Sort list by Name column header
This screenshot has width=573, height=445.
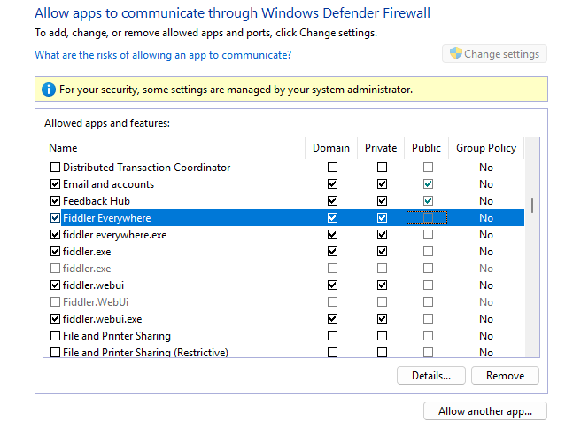point(173,148)
